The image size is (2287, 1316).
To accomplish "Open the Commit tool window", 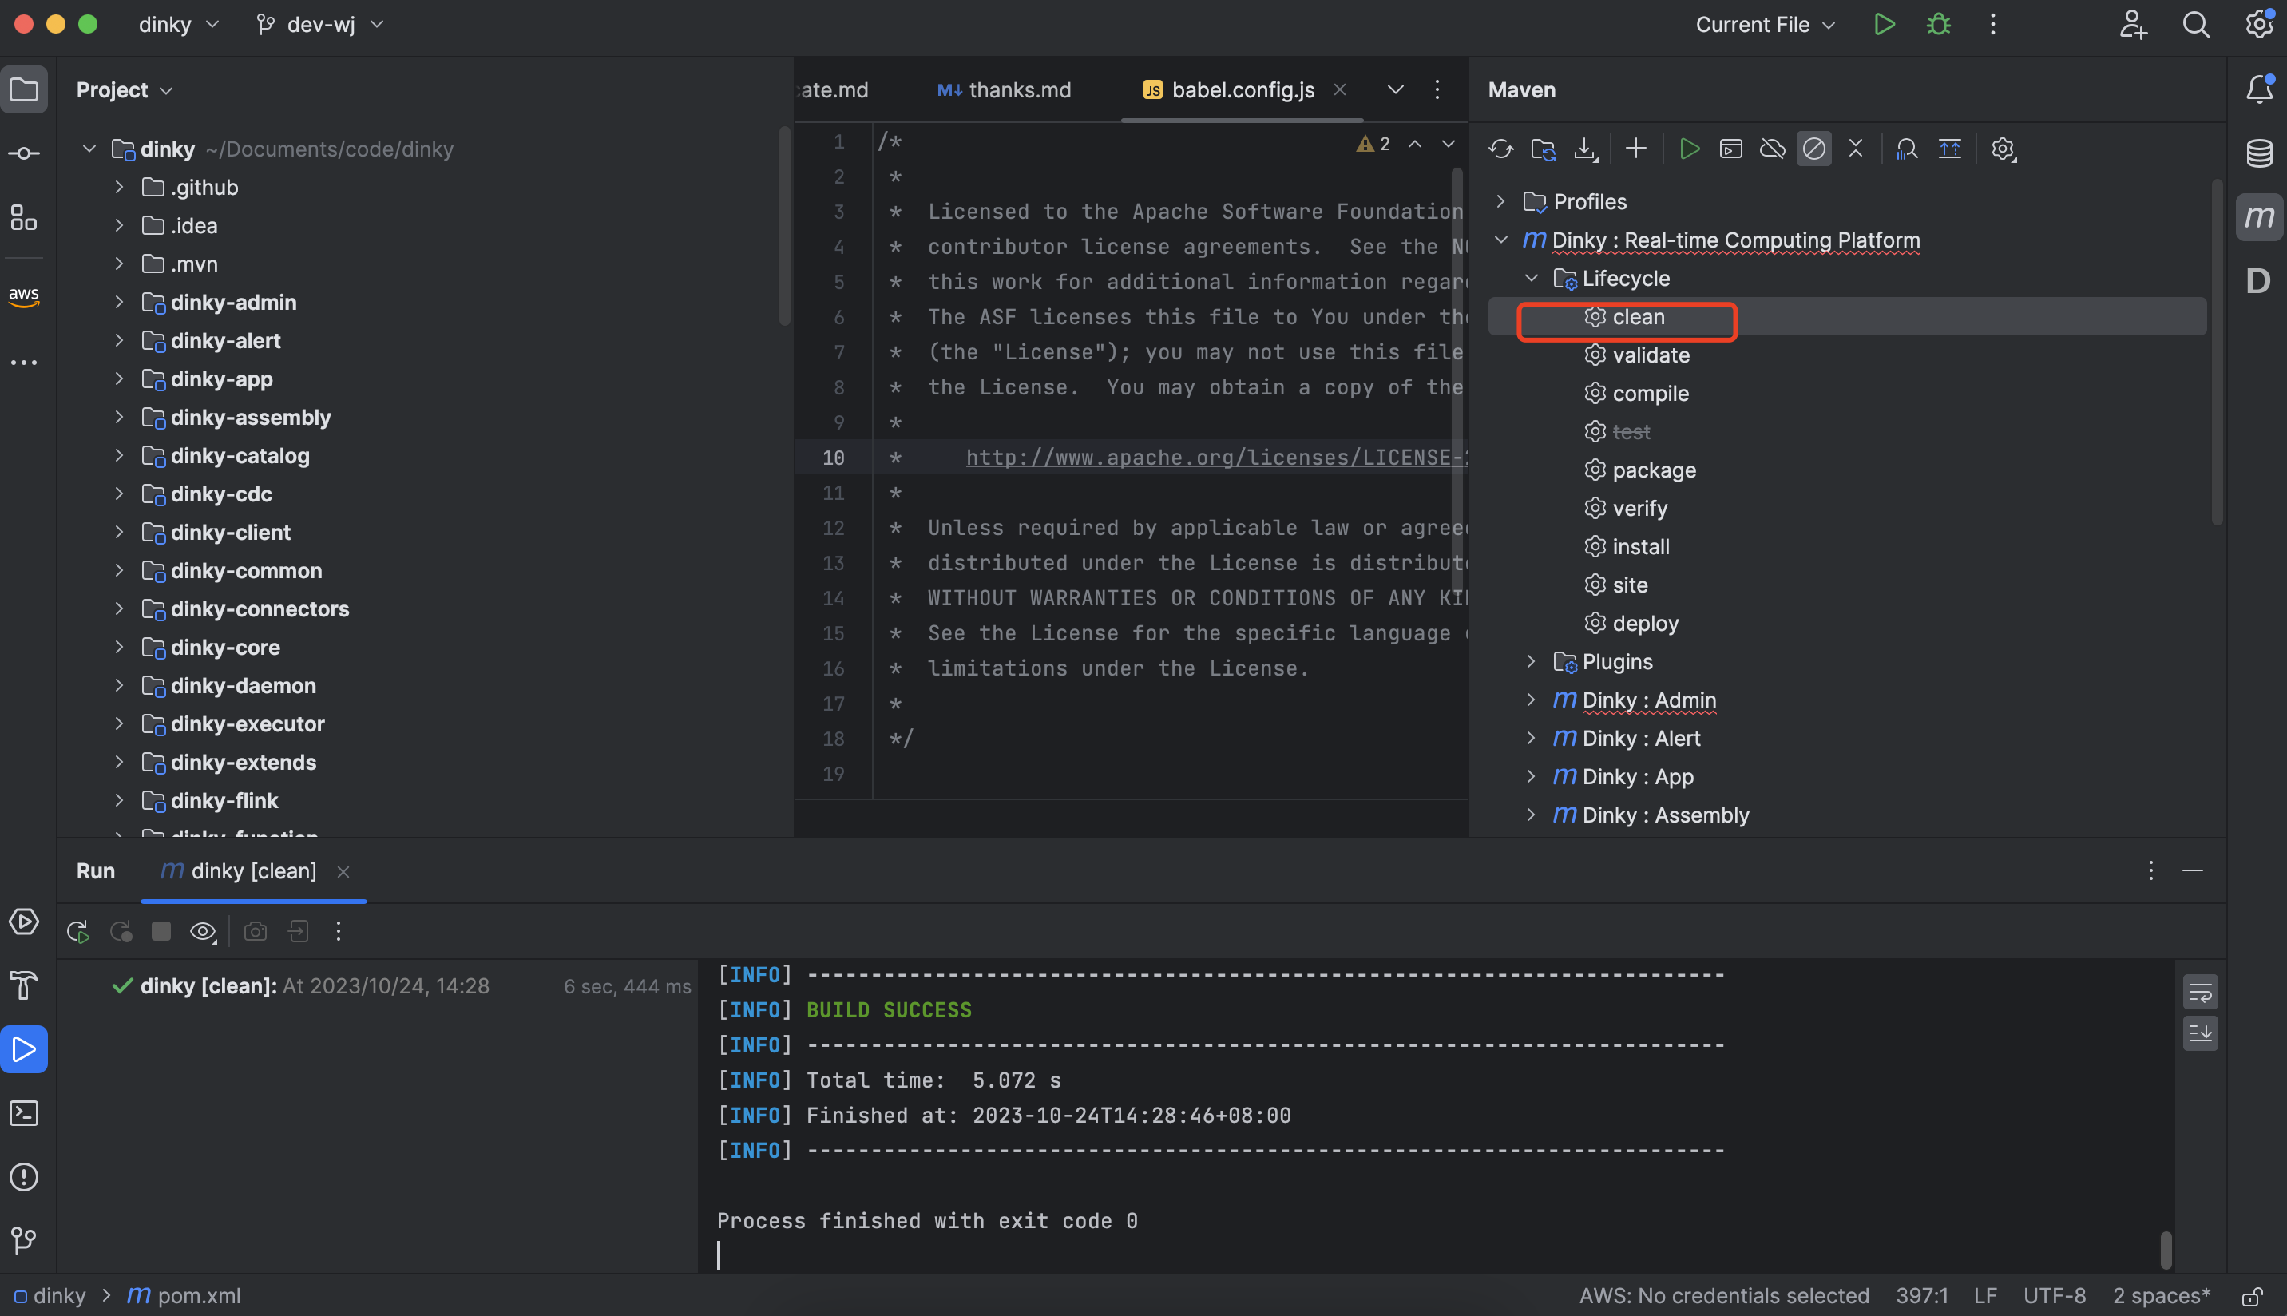I will pos(23,152).
